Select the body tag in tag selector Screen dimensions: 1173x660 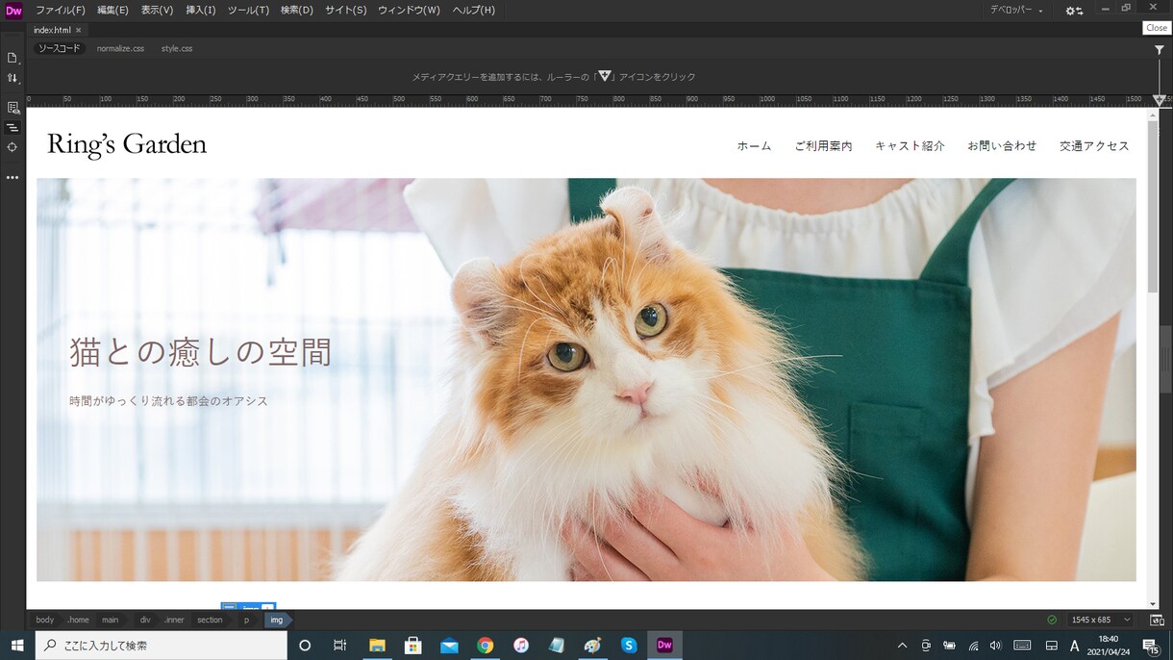tap(45, 621)
